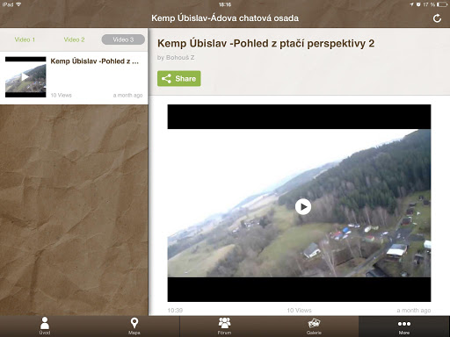Click the 10:39 video duration label
450x337 pixels.
(175, 311)
